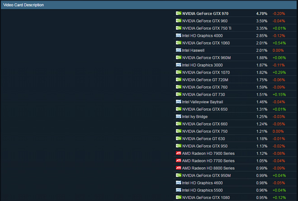Click the NVIDIA icon next to GTX 960M
This screenshot has height=201, width=298.
[x=178, y=57]
